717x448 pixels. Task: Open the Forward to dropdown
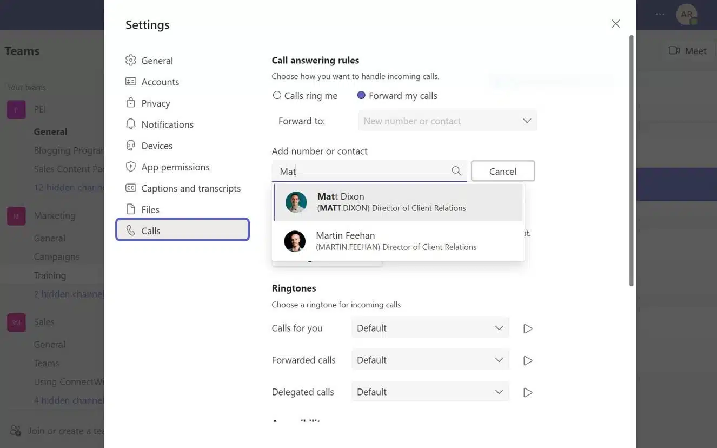[x=448, y=121]
